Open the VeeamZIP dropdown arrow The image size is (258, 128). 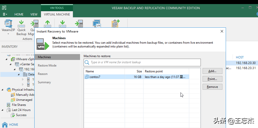point(8,34)
